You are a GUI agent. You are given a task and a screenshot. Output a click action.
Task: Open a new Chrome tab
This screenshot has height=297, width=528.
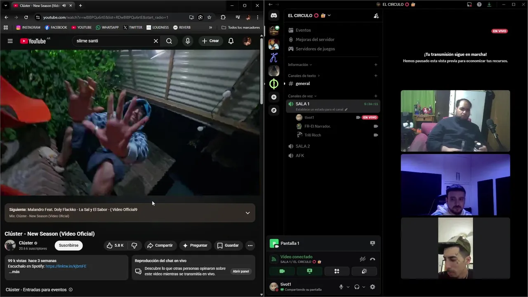80,6
